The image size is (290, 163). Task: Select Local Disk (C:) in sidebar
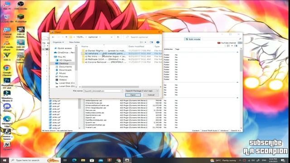coord(67,83)
